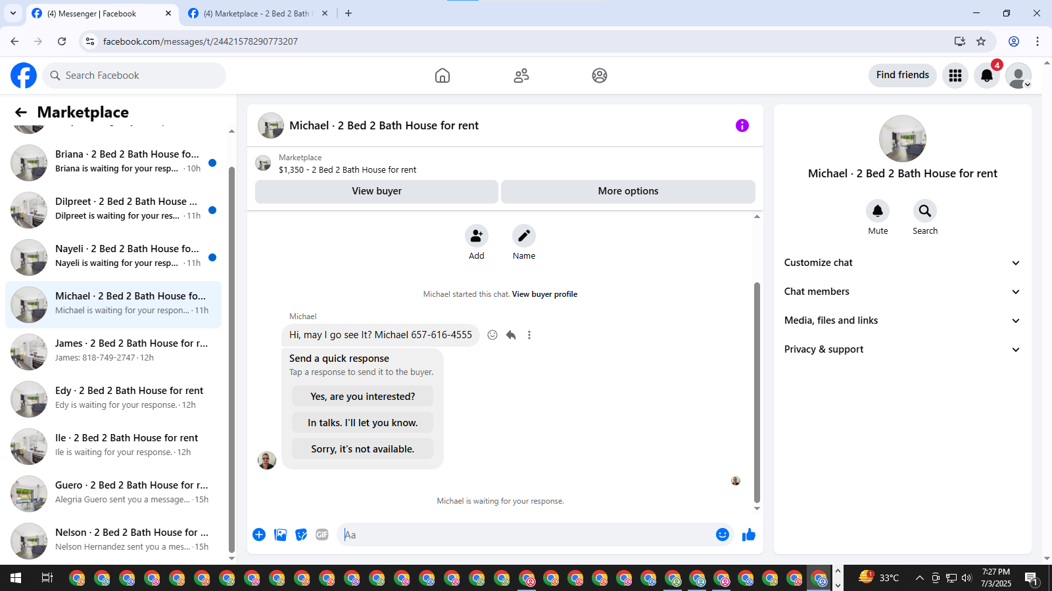The height and width of the screenshot is (591, 1052).
Task: Open Nelson's conversation in list
Action: coord(113,541)
